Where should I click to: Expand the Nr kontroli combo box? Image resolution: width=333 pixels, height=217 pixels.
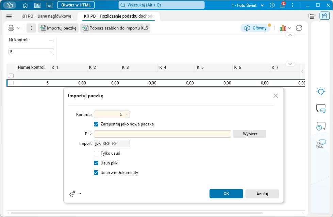[31, 52]
